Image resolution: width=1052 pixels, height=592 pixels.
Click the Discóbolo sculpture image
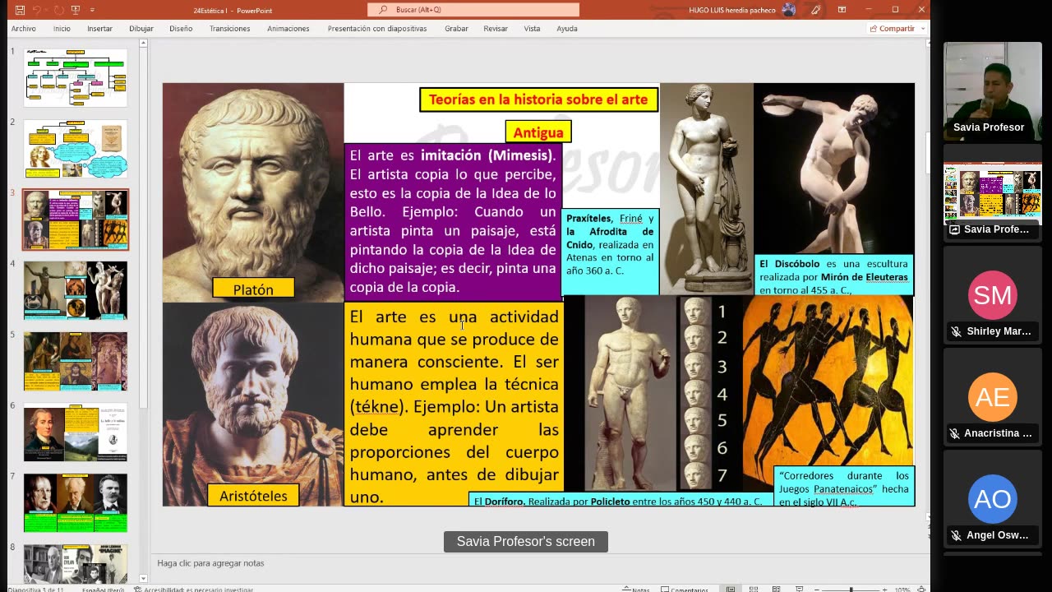(x=833, y=169)
